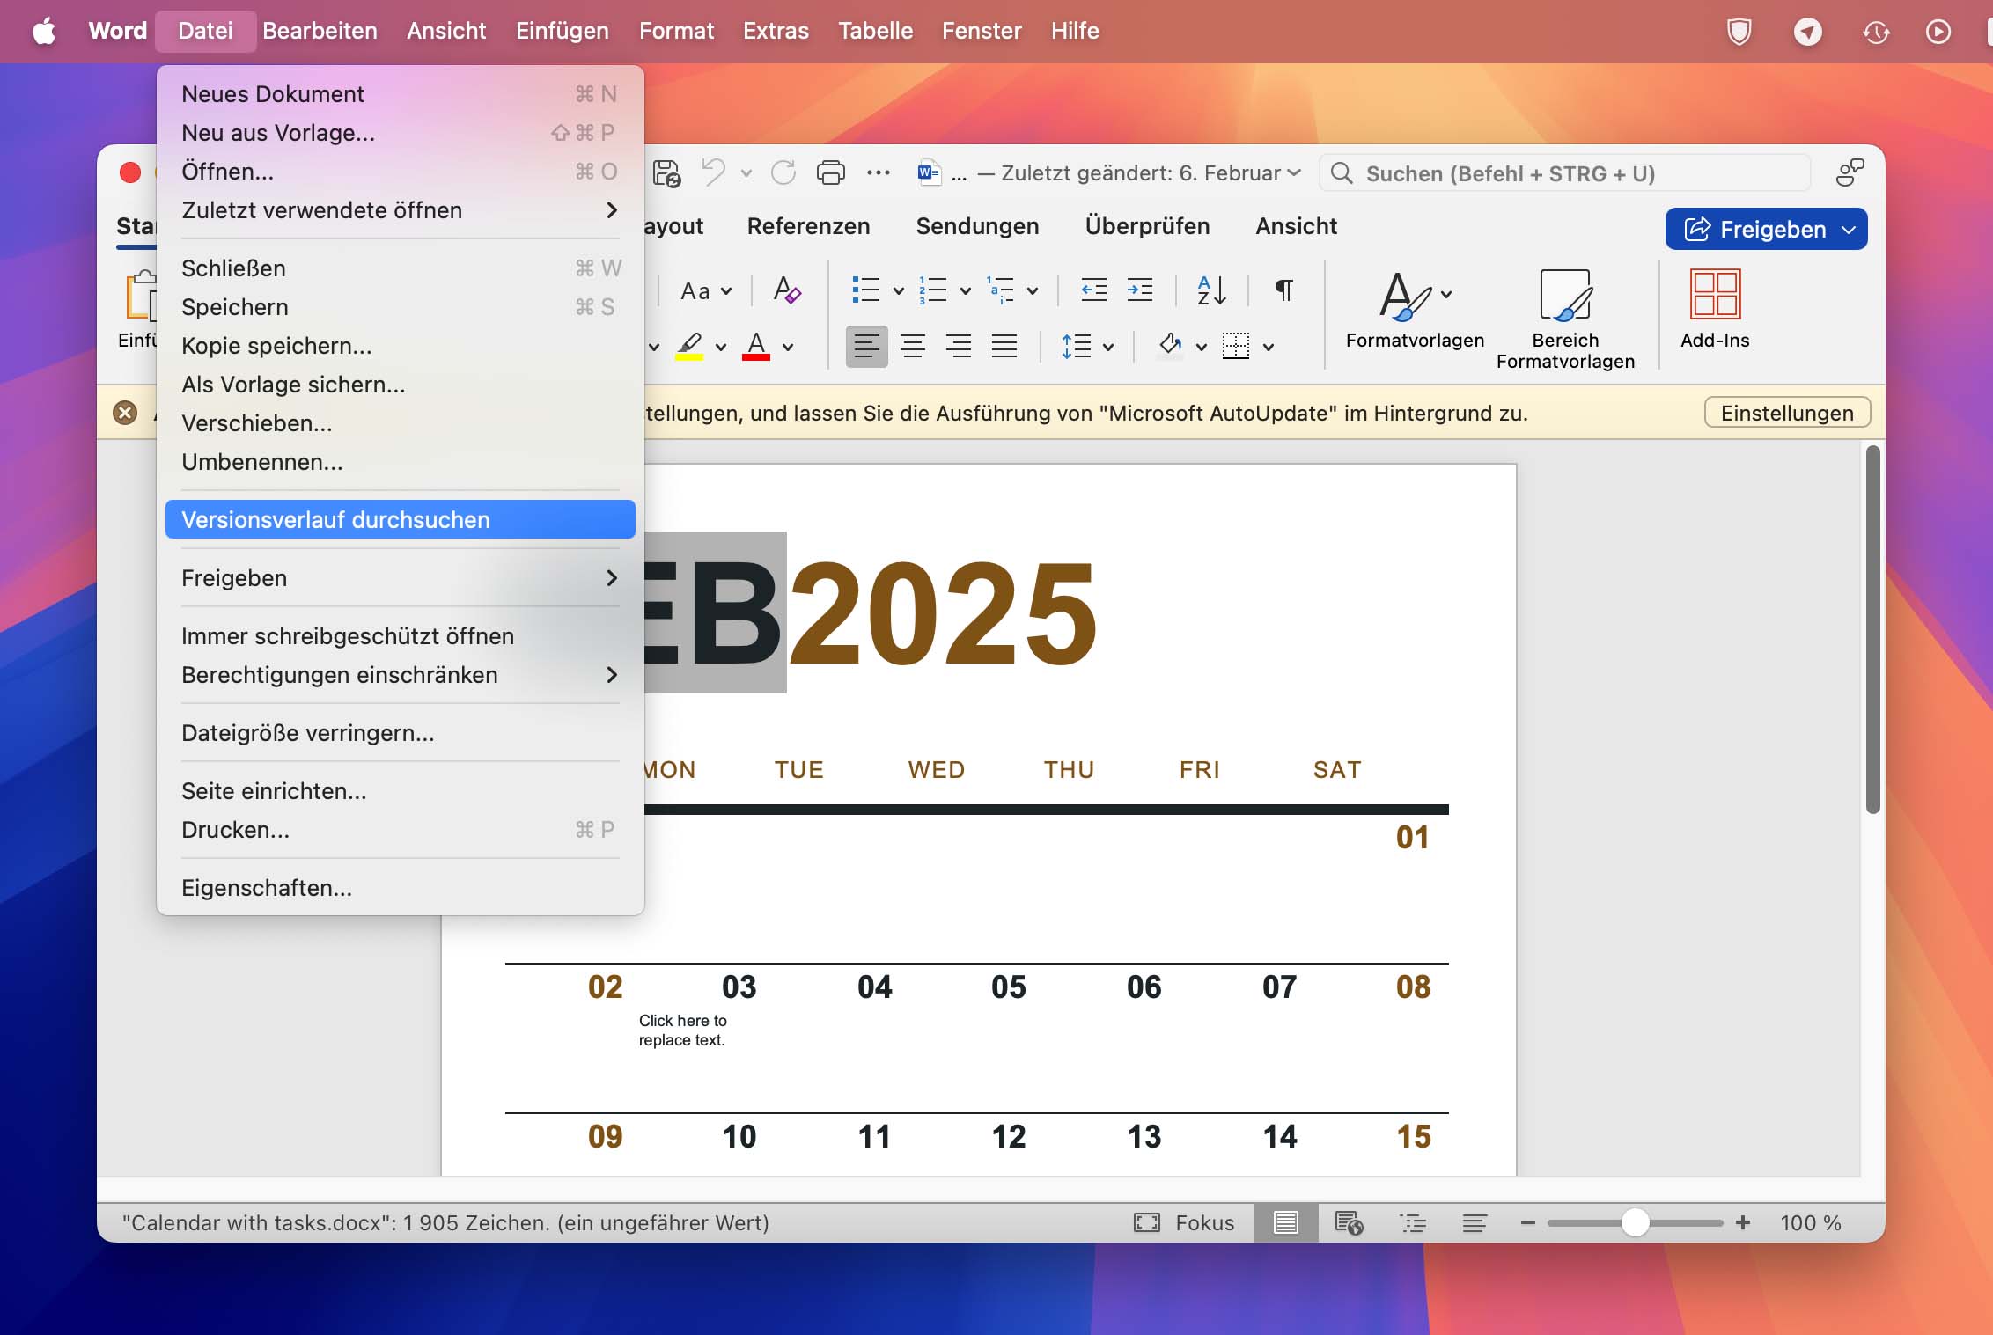Open the Undo history dropdown arrow
1993x1335 pixels.
(746, 173)
